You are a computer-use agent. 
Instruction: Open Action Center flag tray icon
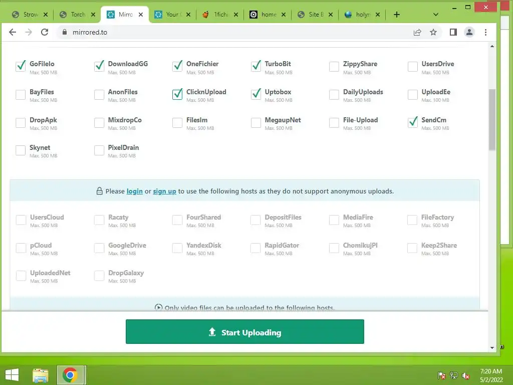click(x=441, y=375)
